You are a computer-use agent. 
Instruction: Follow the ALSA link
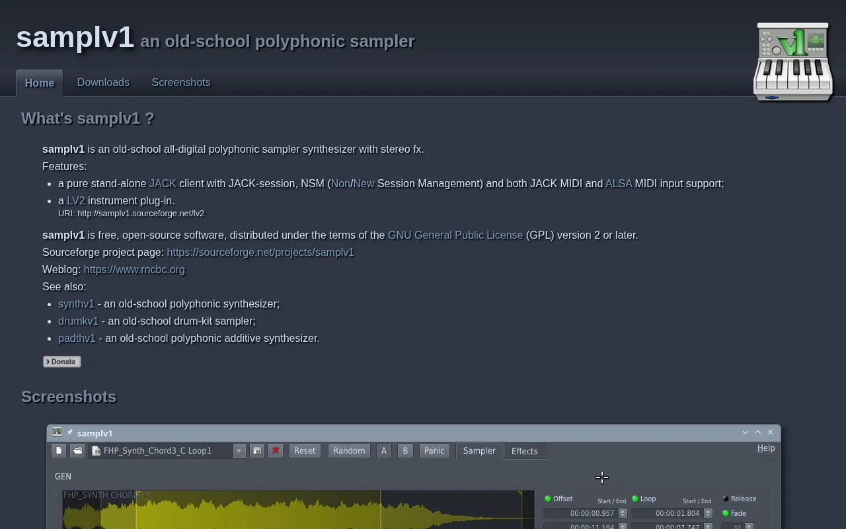pos(619,183)
